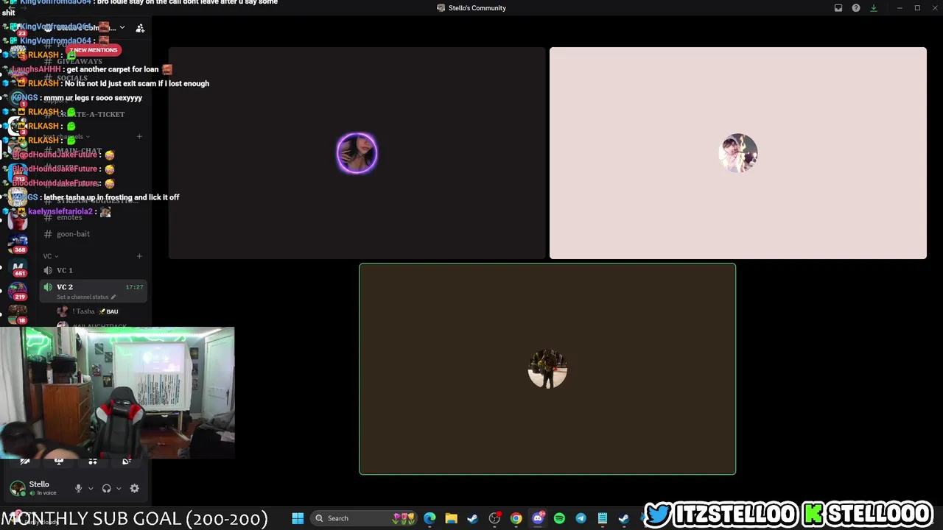
Task: Open server dropdown chevron beside server name
Action: click(x=122, y=27)
